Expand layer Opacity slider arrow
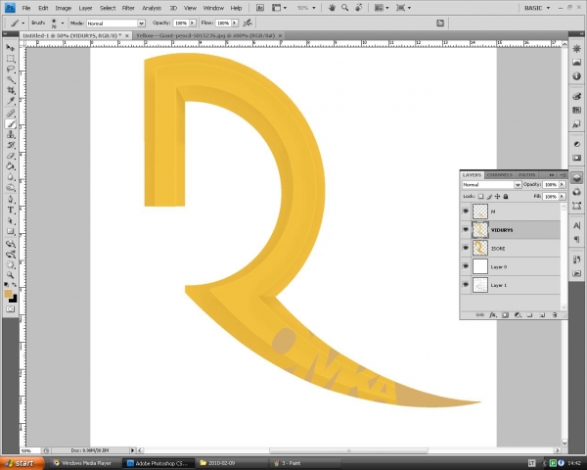 (x=562, y=185)
